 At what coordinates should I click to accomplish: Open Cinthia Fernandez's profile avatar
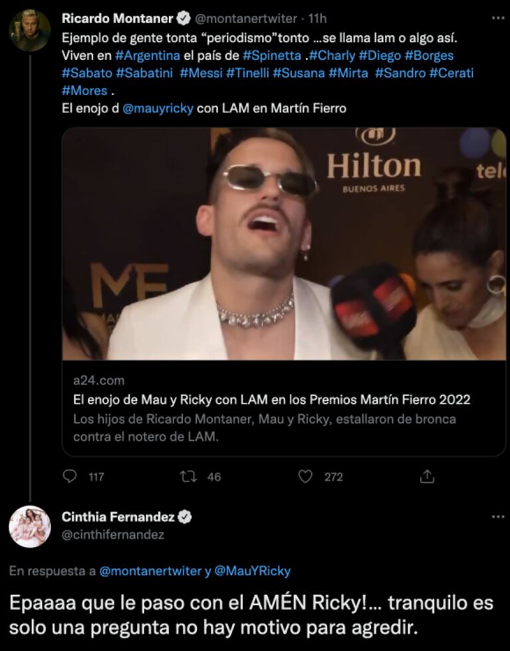pos(30,527)
